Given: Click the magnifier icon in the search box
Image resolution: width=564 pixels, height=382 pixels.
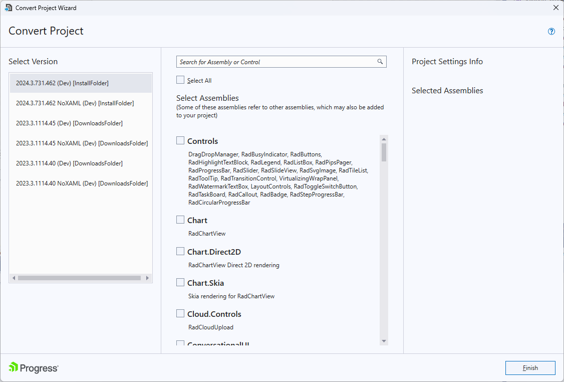Looking at the screenshot, I should tap(380, 61).
